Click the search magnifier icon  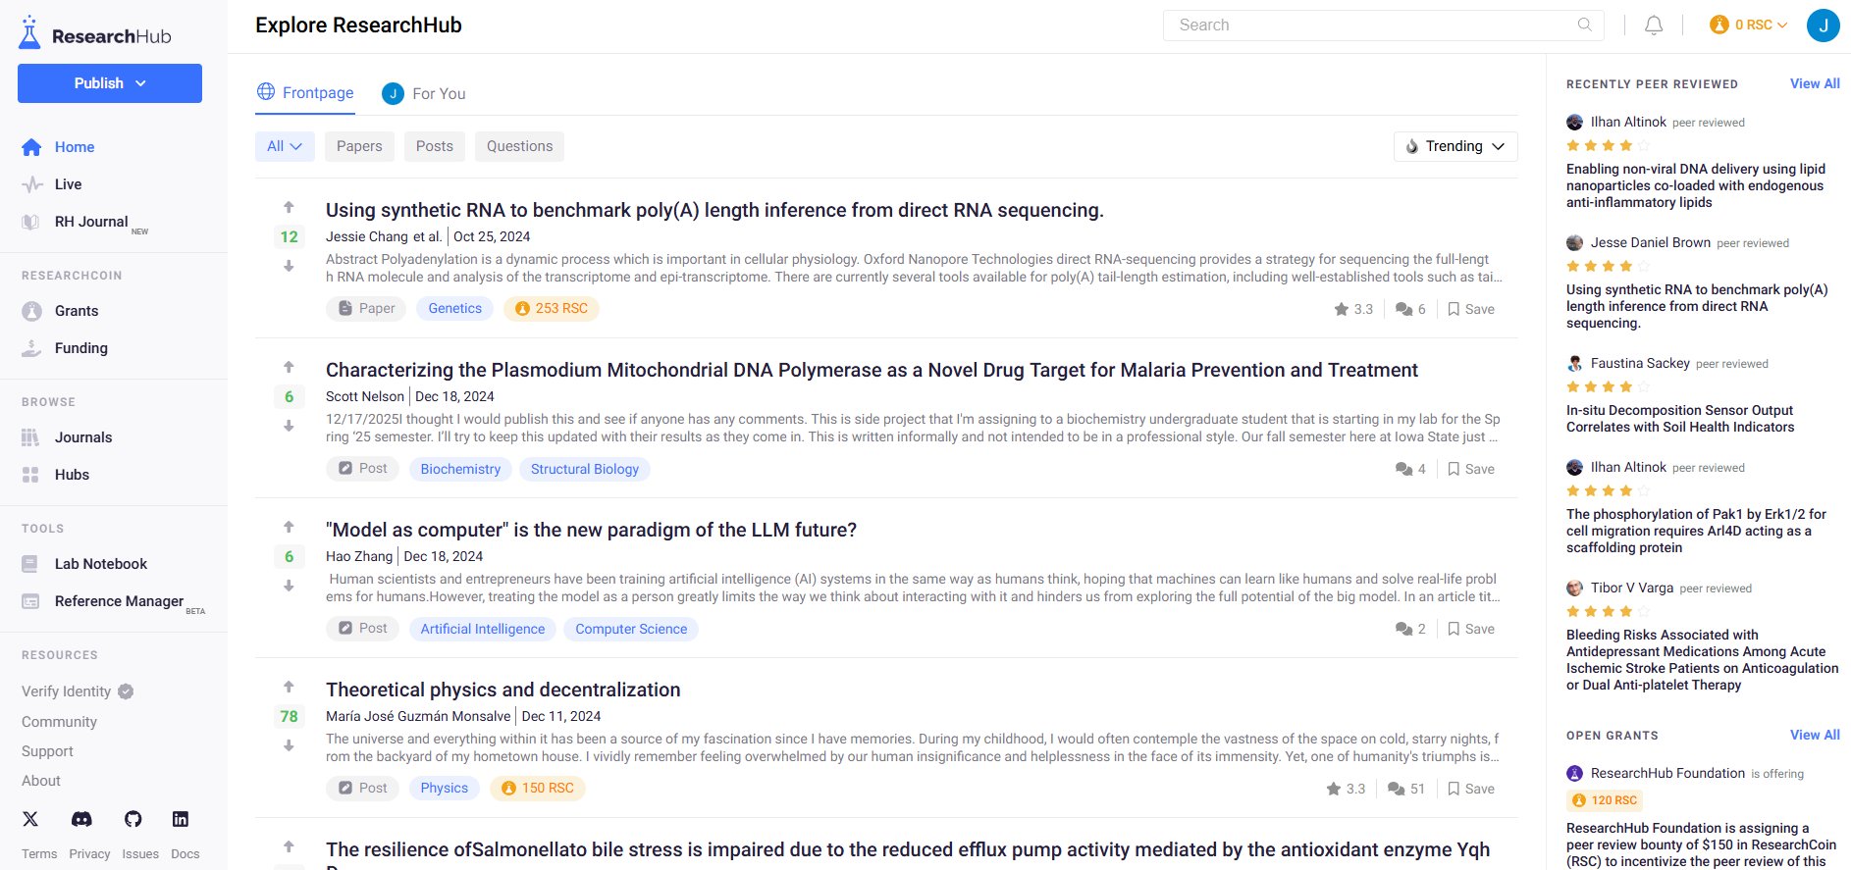1584,25
